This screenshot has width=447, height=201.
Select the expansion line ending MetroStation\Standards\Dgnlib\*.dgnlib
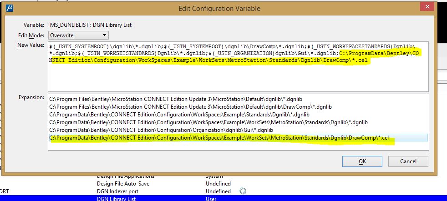[x=208, y=122]
